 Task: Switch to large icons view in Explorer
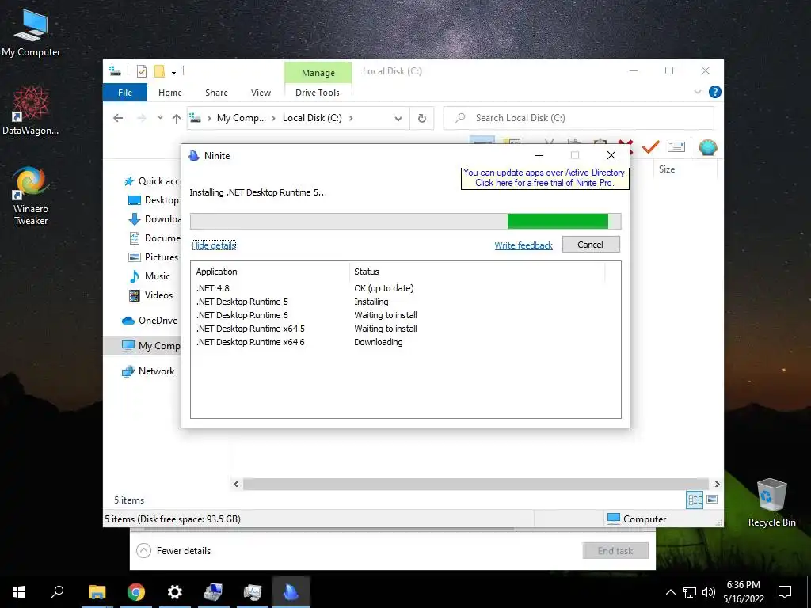[712, 500]
